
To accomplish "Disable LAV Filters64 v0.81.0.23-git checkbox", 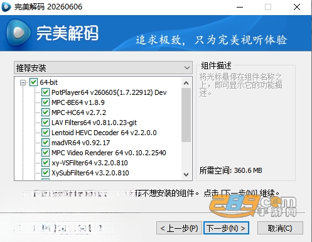I will [45, 123].
